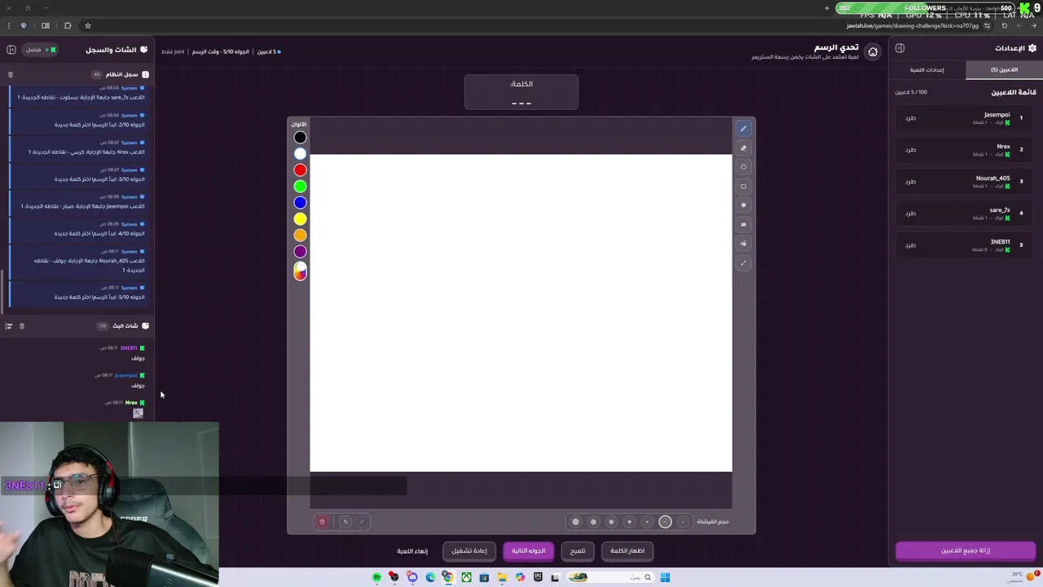
Task: Switch to game settings tab (إعدادات اللعبة)
Action: 927,70
